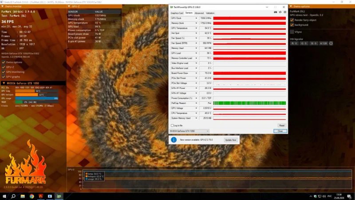Click the GPU usage blue bar

pyautogui.click(x=37, y=98)
